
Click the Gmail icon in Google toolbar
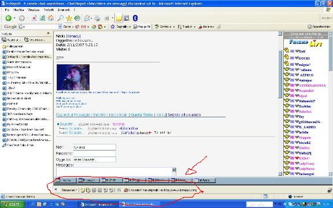click(x=83, y=27)
